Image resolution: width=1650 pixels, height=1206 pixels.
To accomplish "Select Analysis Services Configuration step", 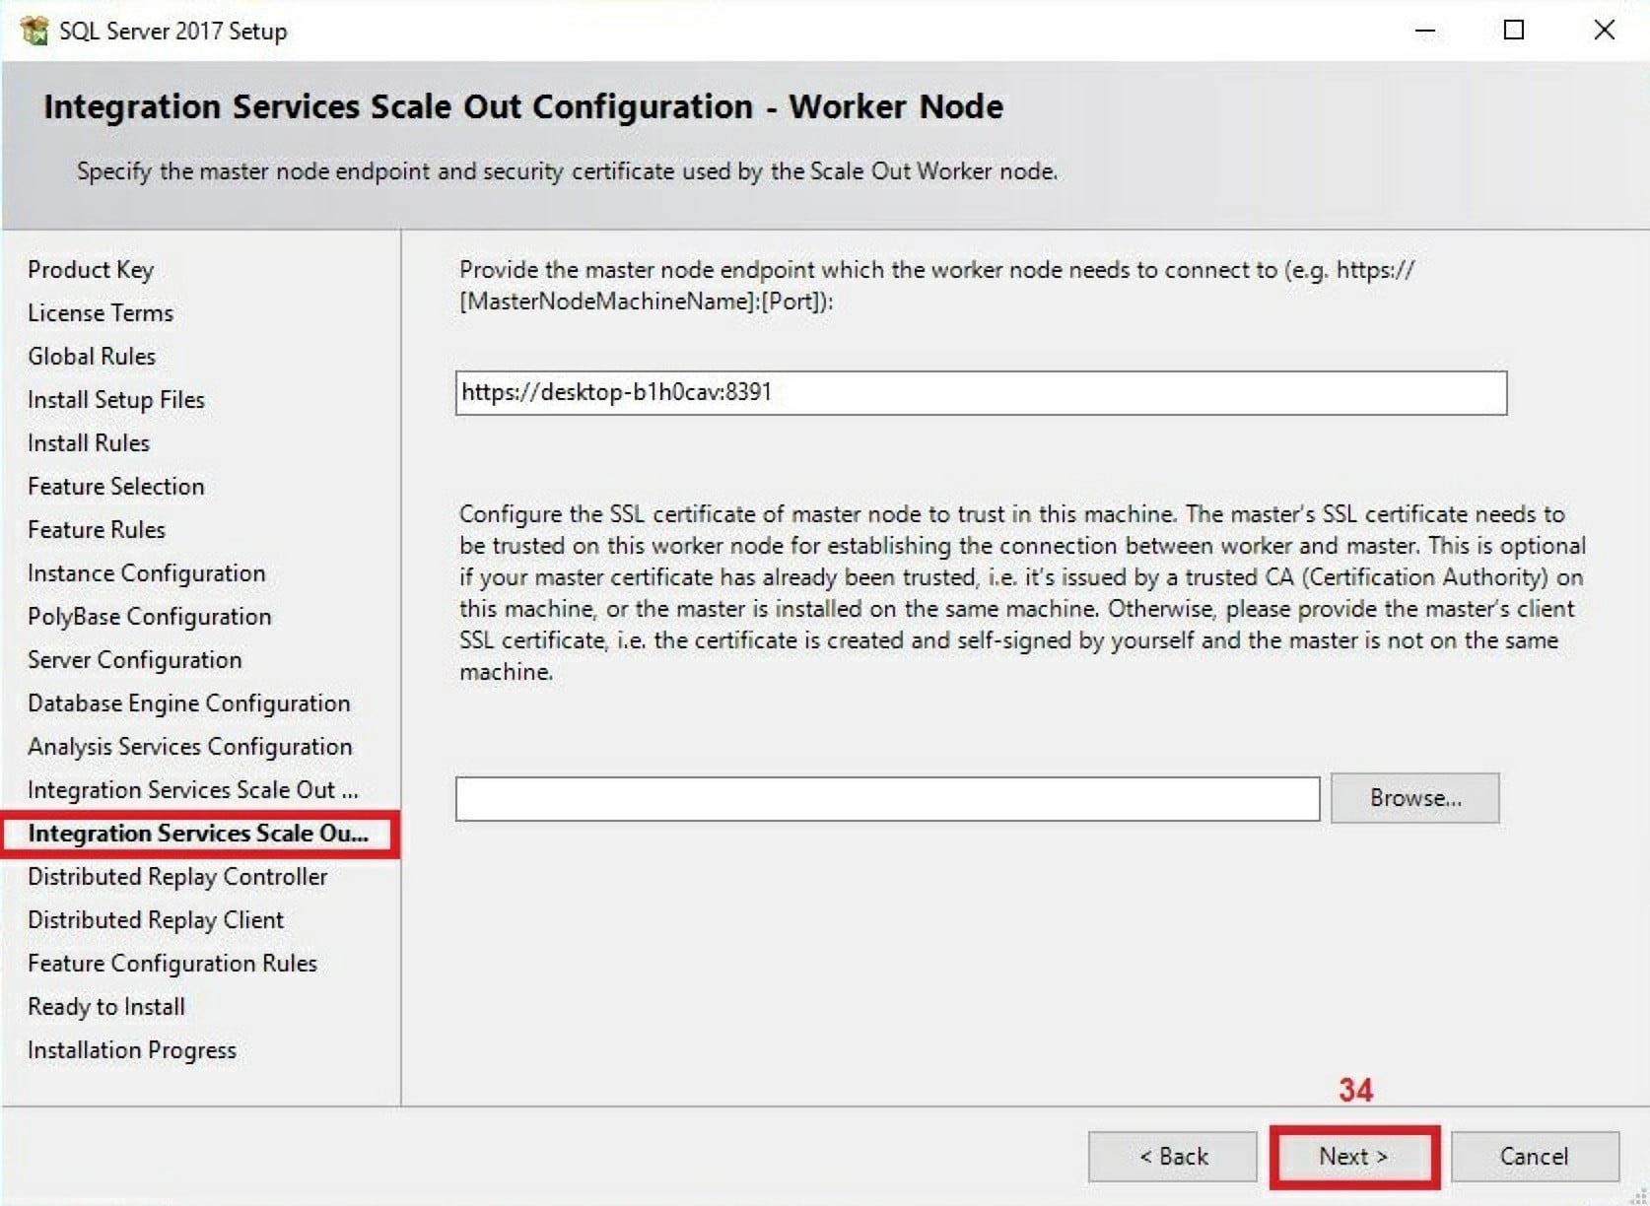I will pyautogui.click(x=190, y=747).
